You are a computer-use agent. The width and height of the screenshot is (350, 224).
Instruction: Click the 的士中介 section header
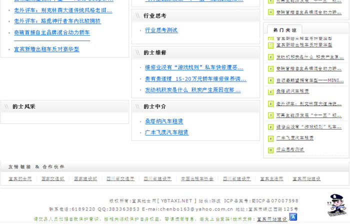click(x=155, y=106)
